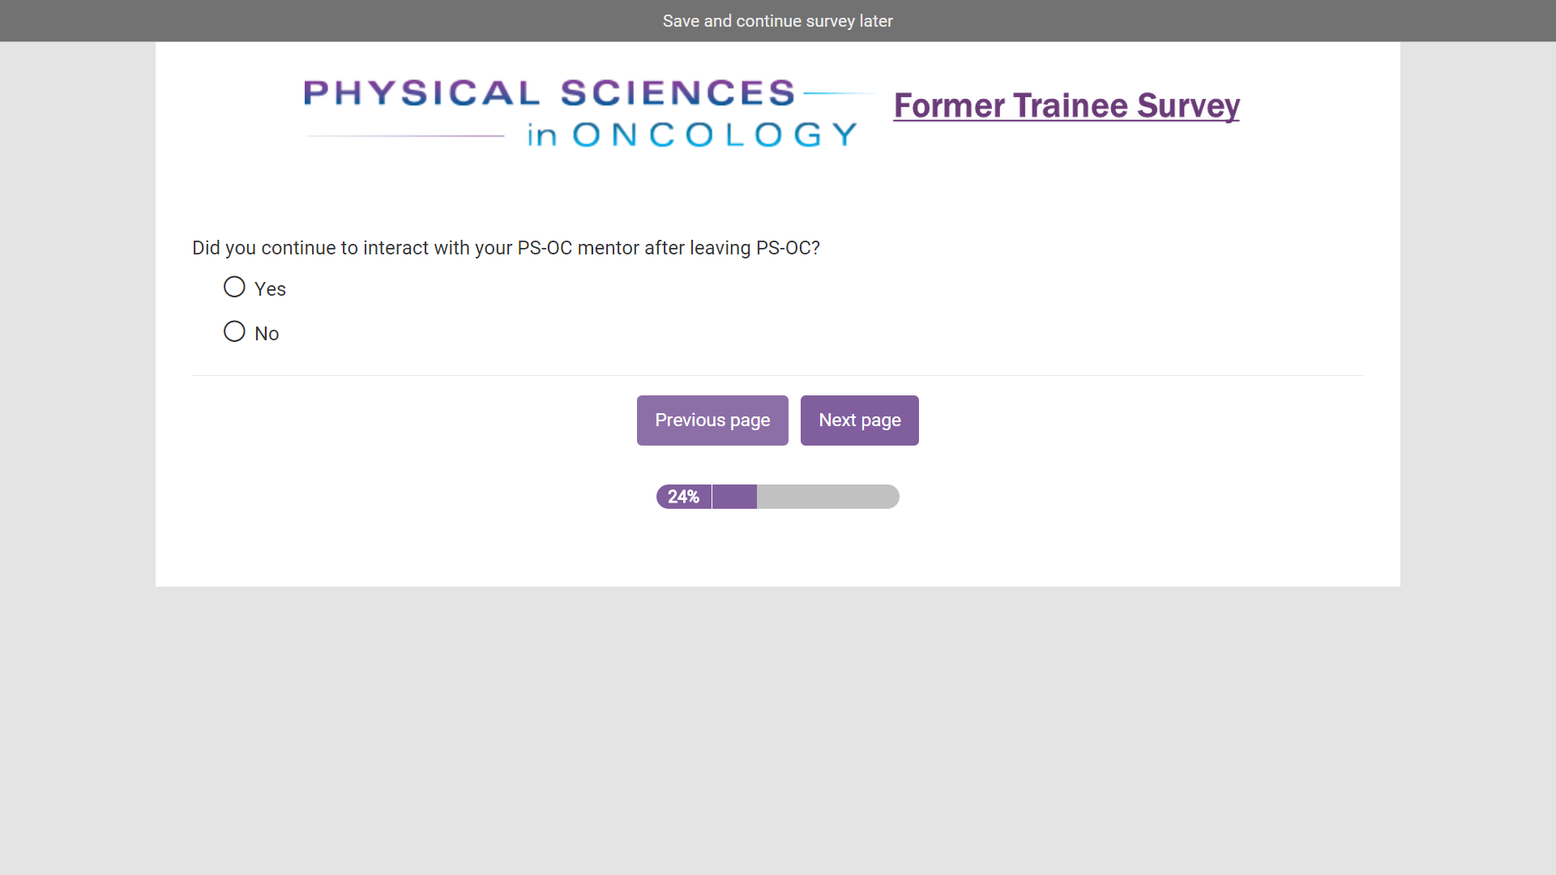1556x875 pixels.
Task: Go to the Next page
Action: [859, 420]
